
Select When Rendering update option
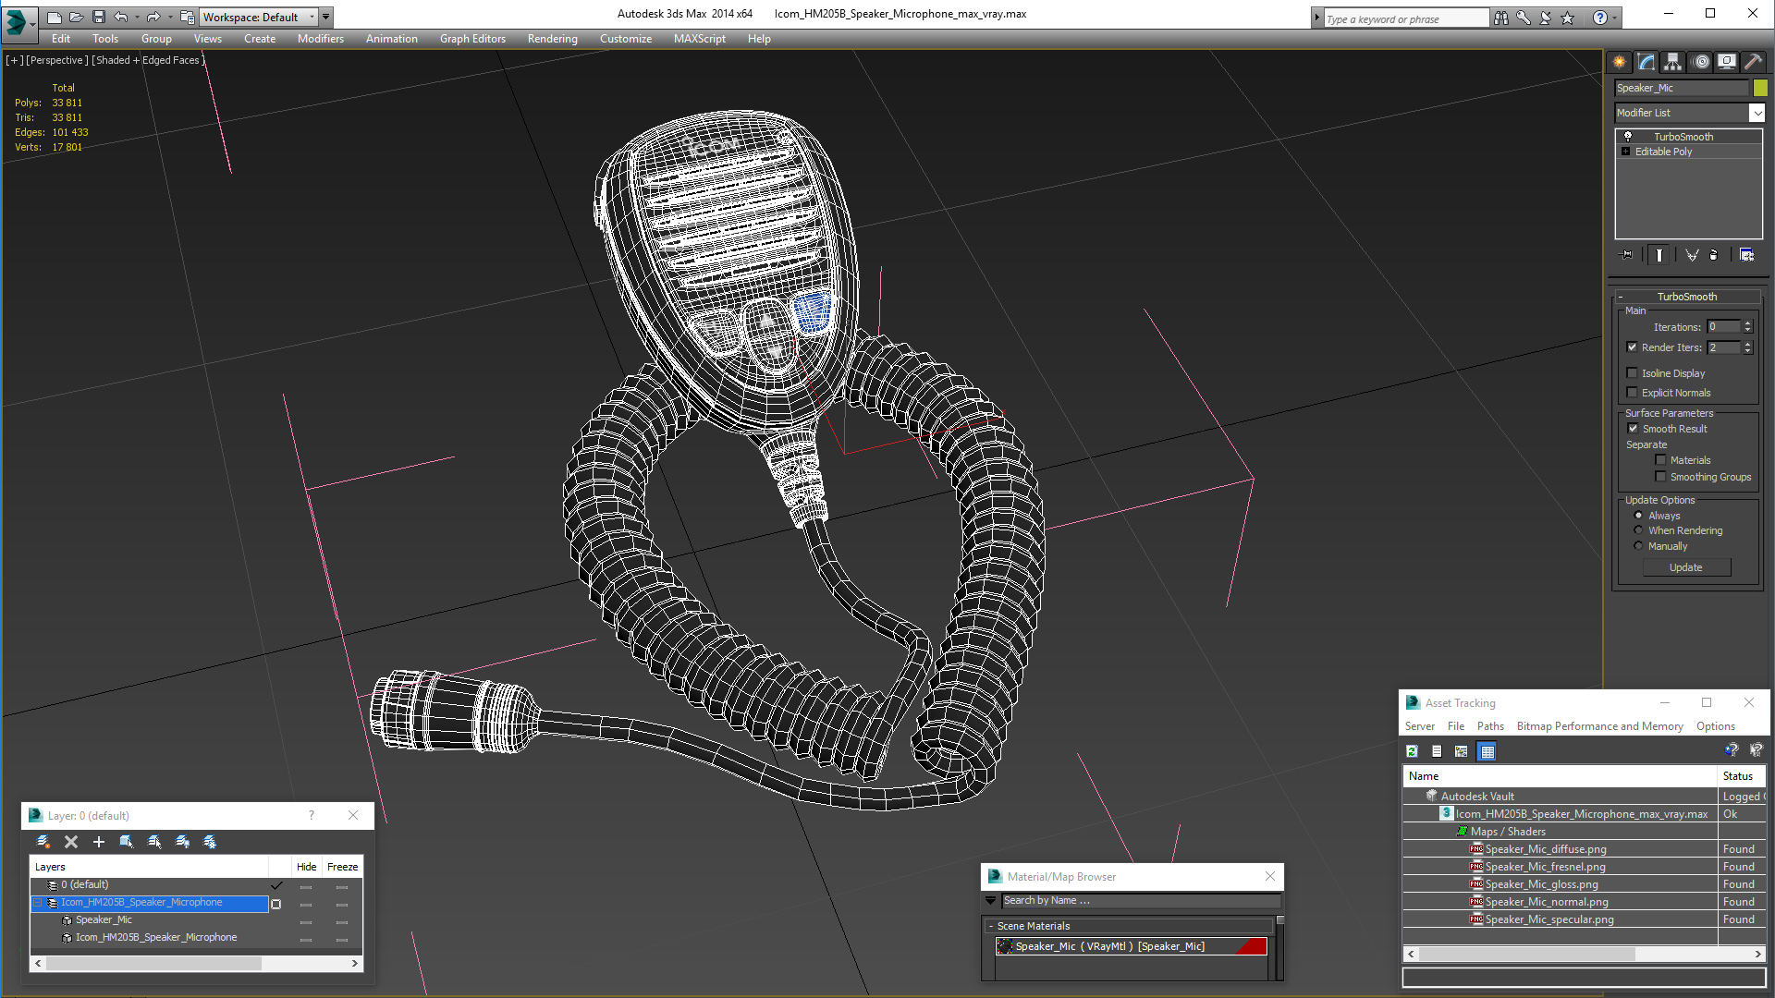click(x=1639, y=530)
